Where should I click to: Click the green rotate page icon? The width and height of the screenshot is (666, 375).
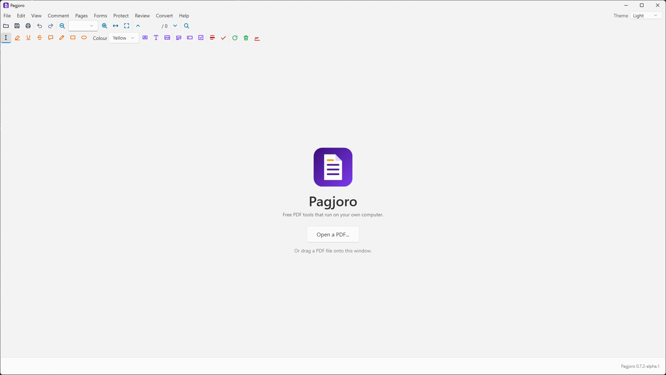235,38
